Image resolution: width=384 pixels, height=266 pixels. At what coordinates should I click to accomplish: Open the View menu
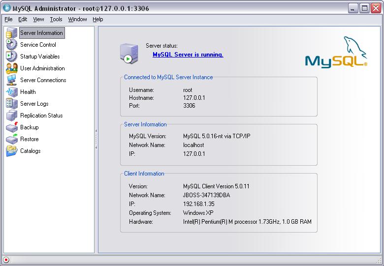pyautogui.click(x=38, y=19)
